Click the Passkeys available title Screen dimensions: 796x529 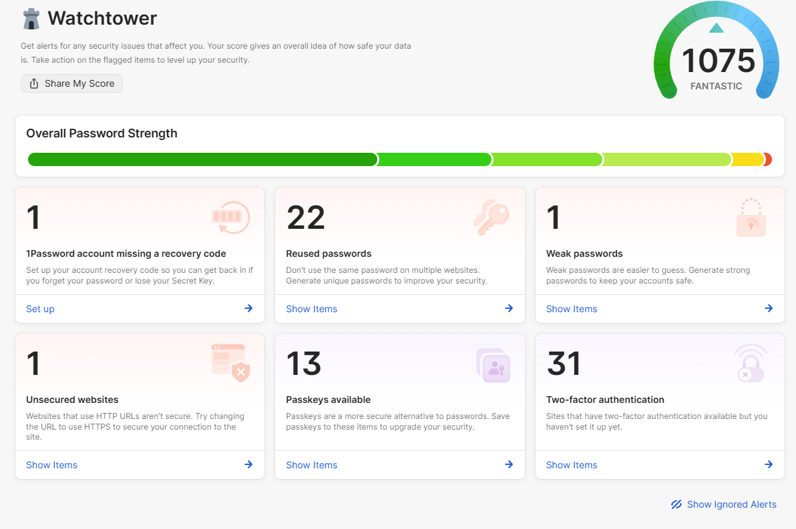(x=328, y=400)
